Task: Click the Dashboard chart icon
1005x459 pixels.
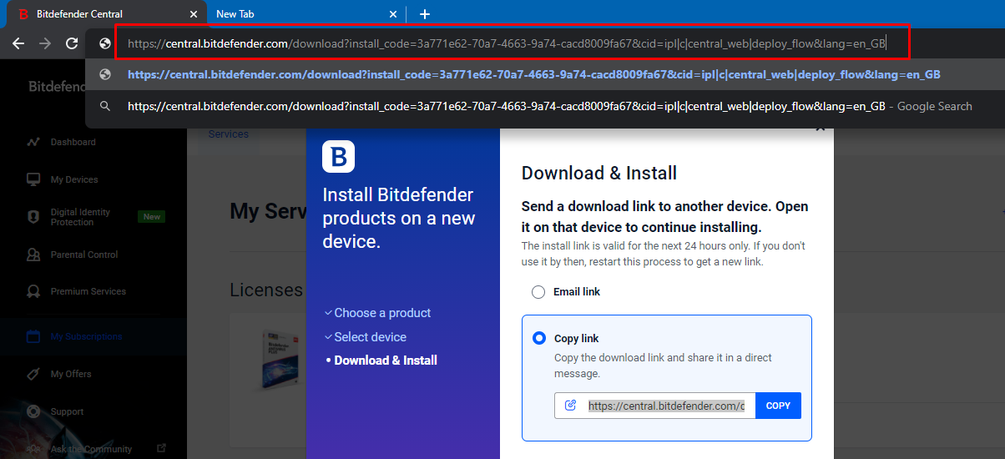Action: 33,142
